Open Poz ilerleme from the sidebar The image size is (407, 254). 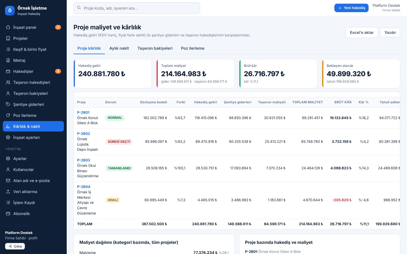(33, 115)
